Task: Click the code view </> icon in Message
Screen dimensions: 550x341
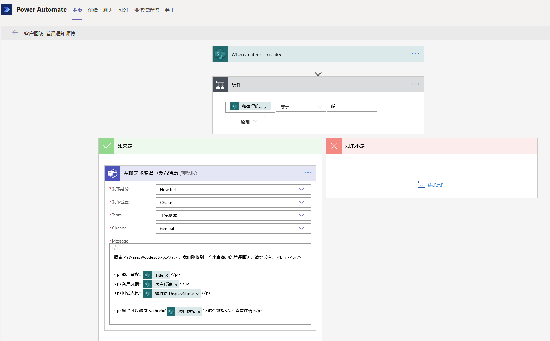Action: pyautogui.click(x=115, y=248)
